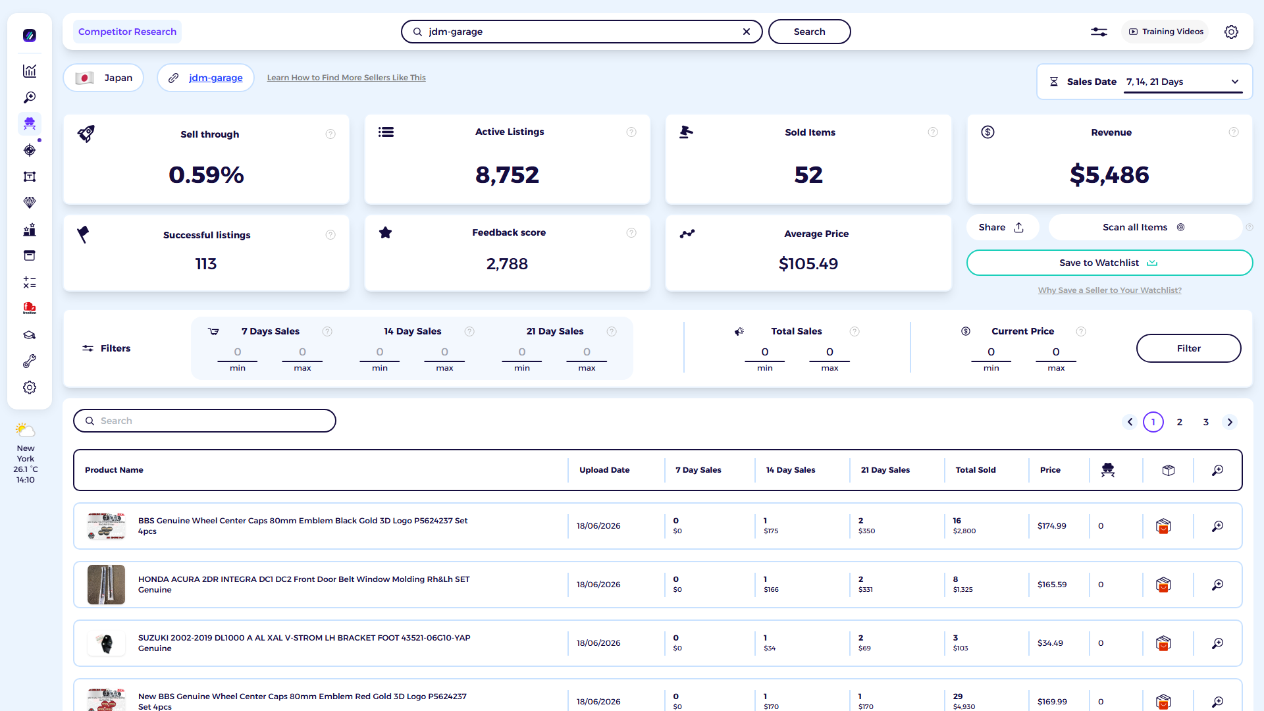Sort by the Upload Date column header

tap(604, 470)
